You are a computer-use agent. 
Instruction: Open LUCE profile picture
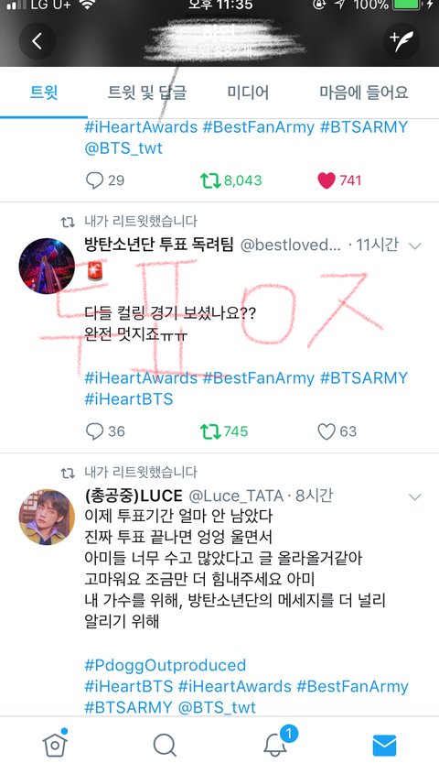[47, 518]
